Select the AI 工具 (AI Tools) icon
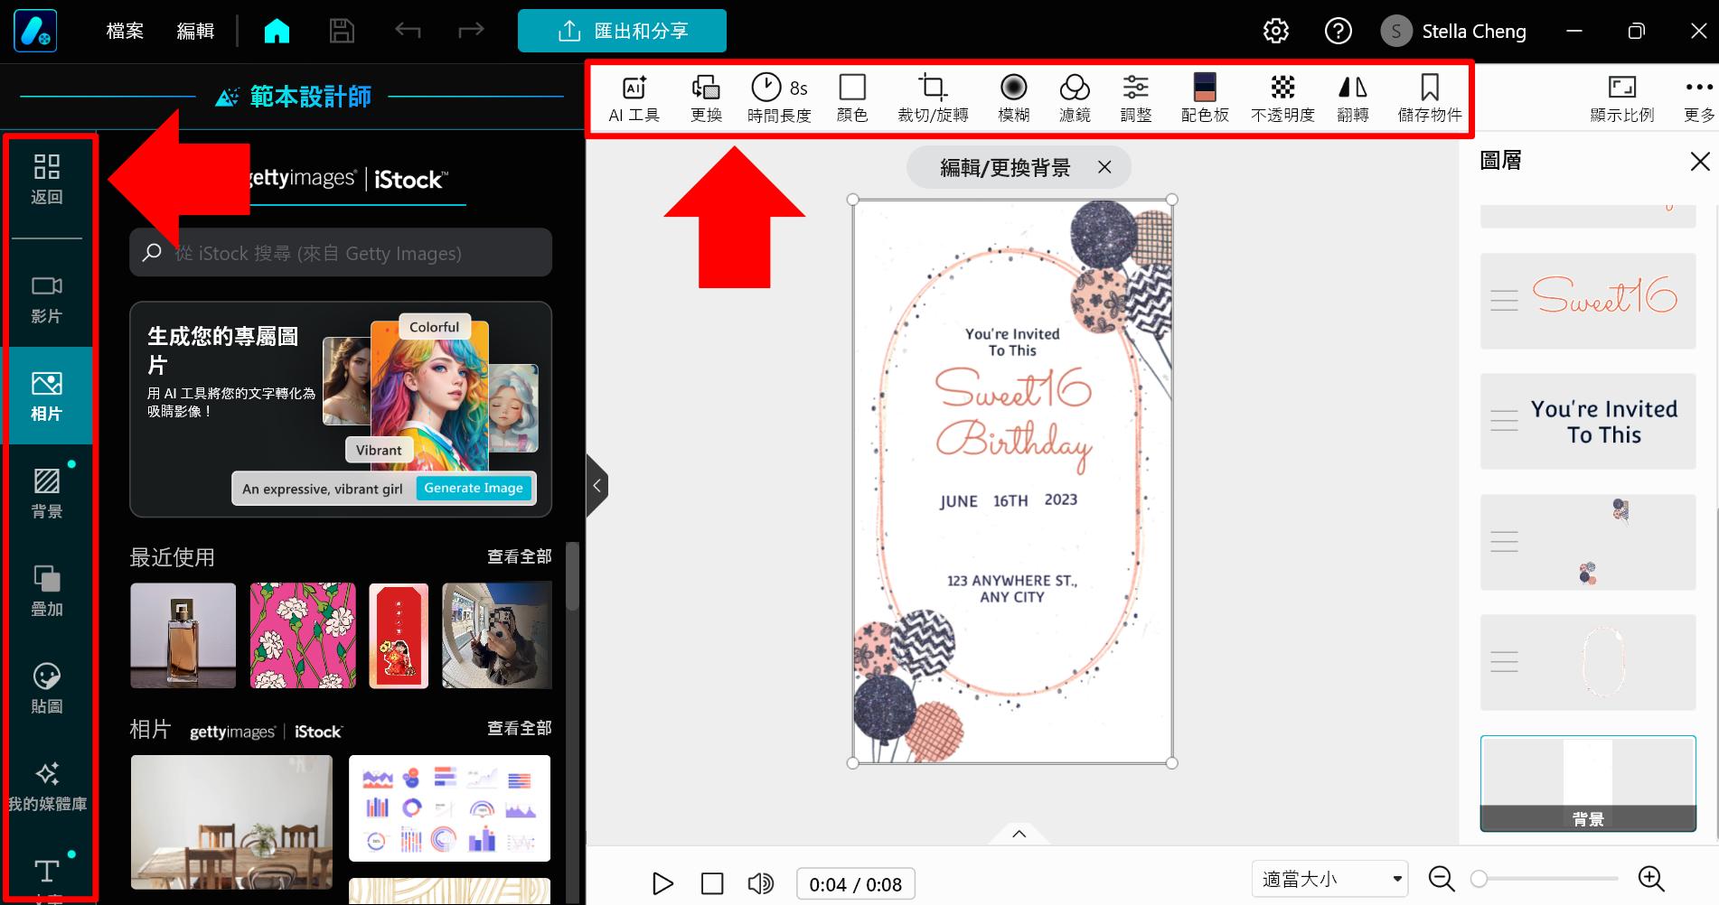1719x905 pixels. [634, 97]
